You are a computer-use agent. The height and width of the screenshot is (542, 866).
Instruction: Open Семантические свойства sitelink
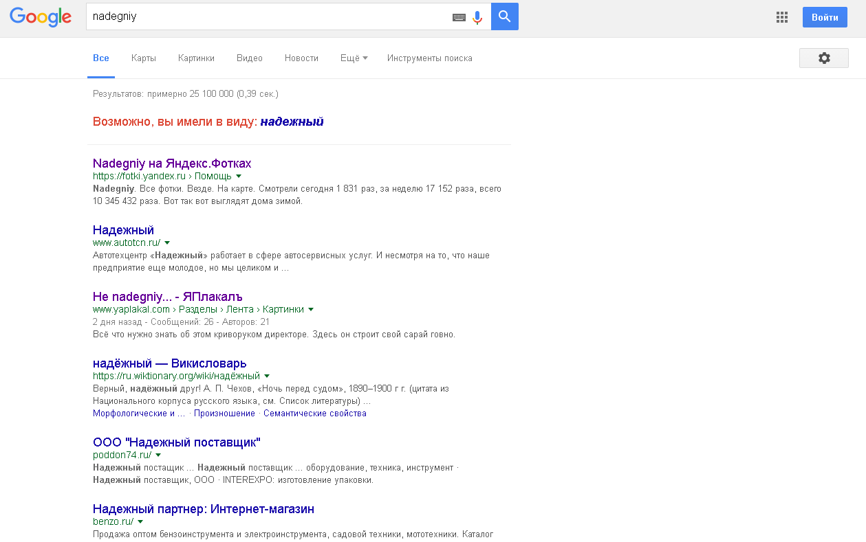coord(315,414)
